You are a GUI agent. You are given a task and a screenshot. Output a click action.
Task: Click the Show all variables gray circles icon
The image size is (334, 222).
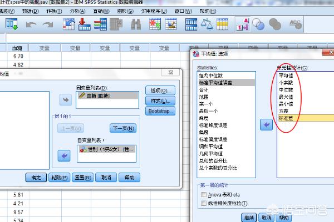pyautogui.click(x=275, y=24)
